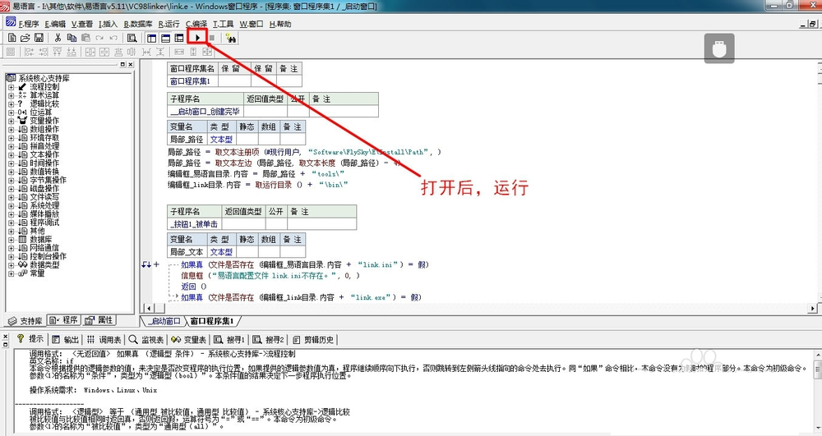
Task: Open the 监视表 output tab
Action: (x=146, y=340)
